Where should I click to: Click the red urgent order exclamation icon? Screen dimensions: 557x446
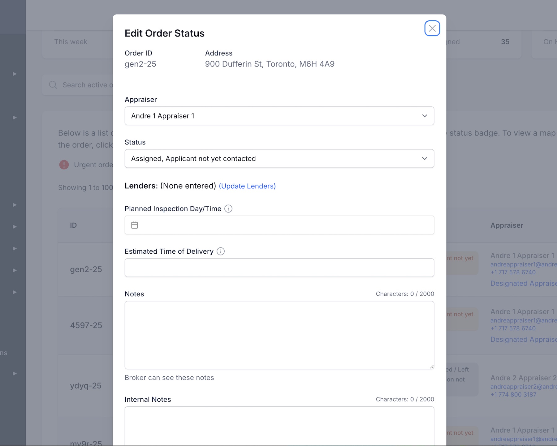(64, 165)
